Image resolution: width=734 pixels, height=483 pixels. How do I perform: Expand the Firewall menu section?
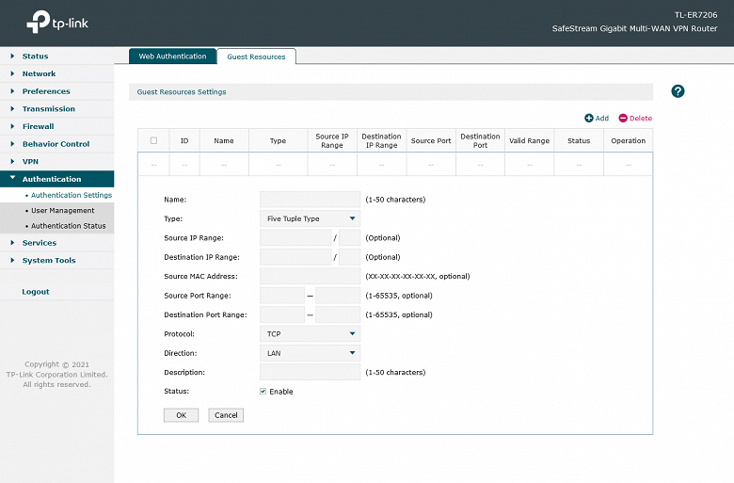coord(38,126)
